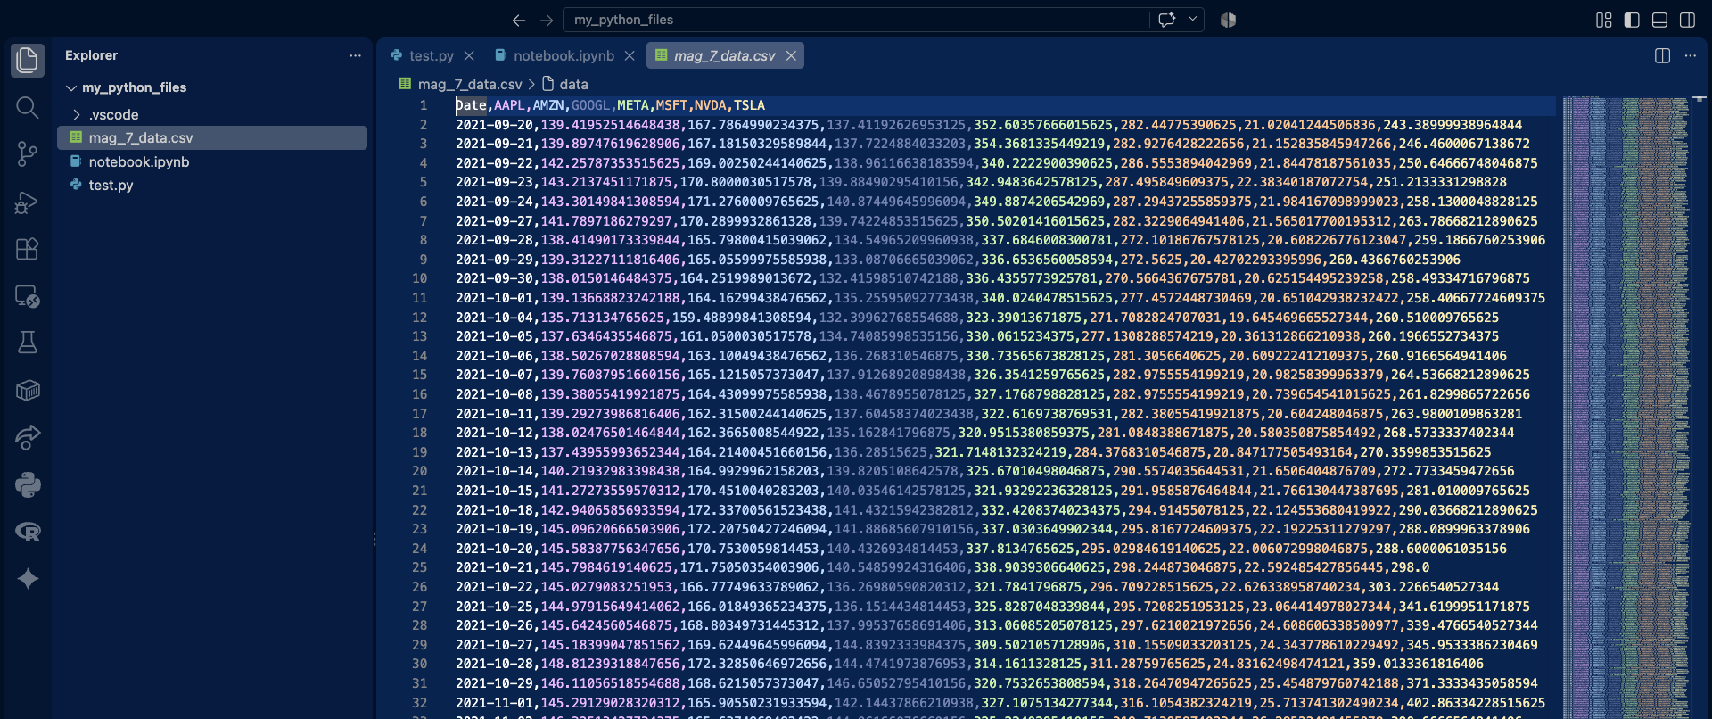The width and height of the screenshot is (1712, 719).
Task: Open Explorer Views and More Actions ellipsis
Action: point(355,55)
